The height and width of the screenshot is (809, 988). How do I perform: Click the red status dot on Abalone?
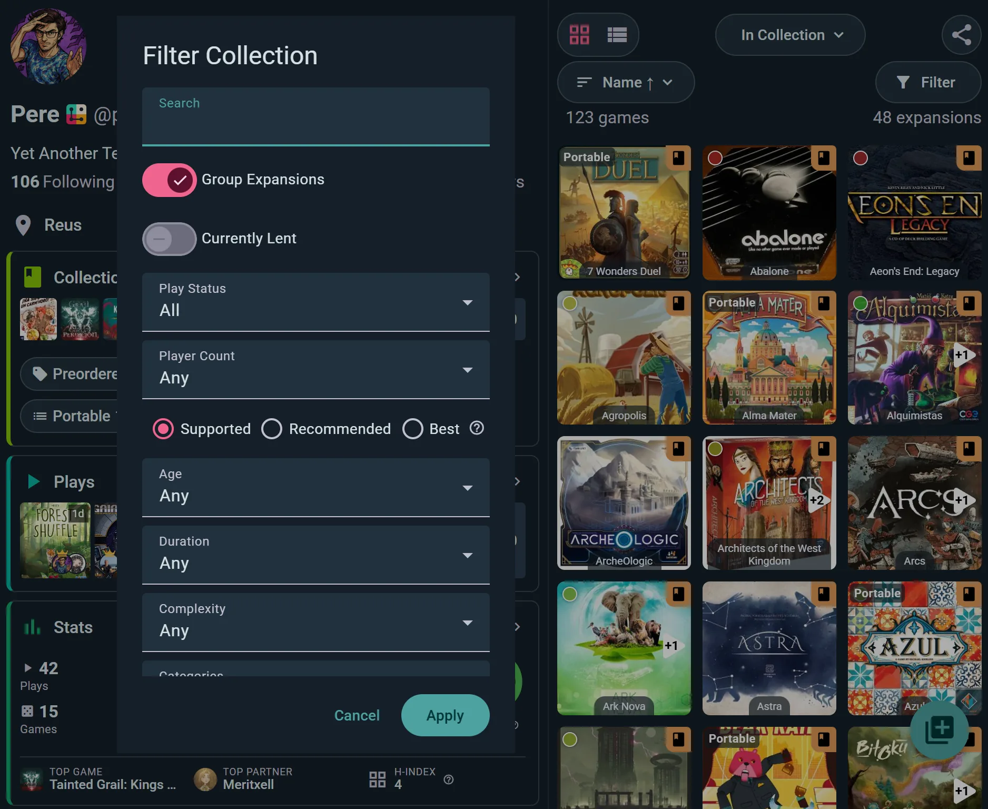(x=715, y=158)
